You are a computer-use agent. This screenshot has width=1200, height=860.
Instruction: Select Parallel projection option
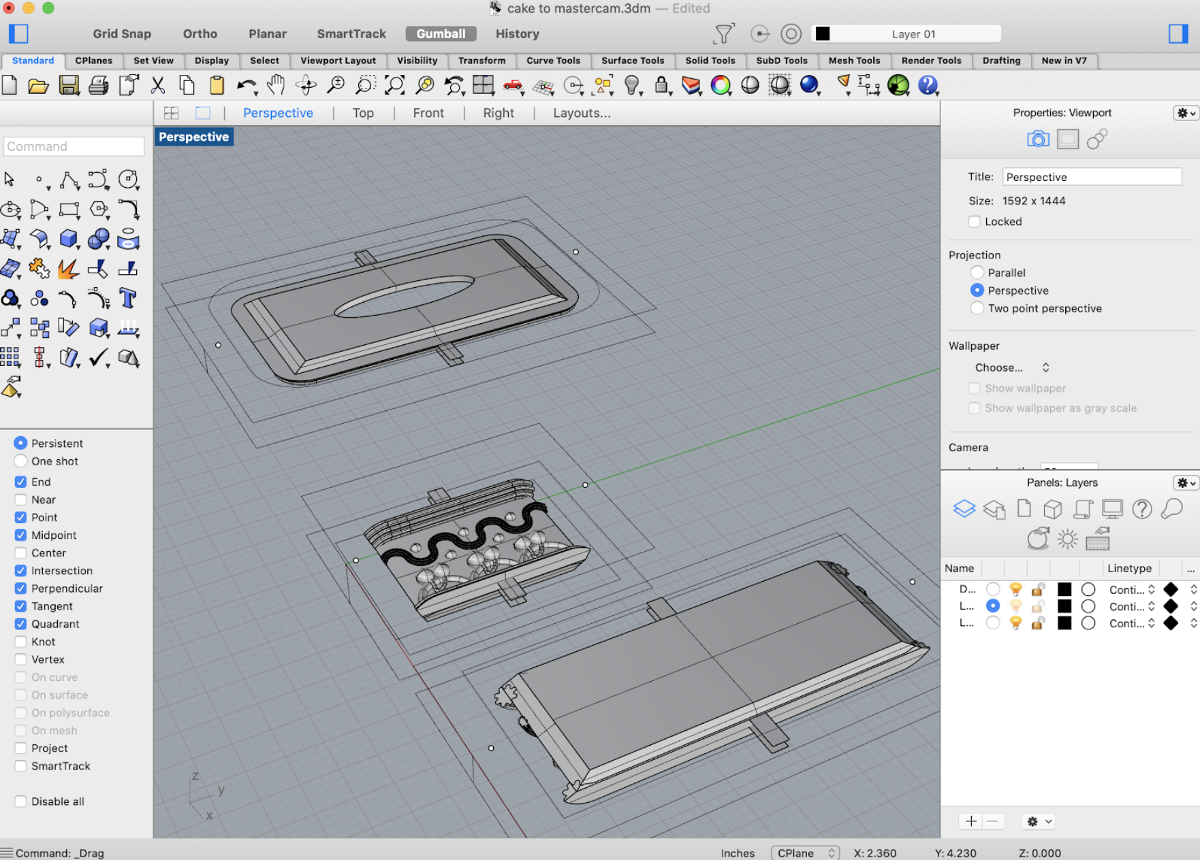[x=977, y=273]
